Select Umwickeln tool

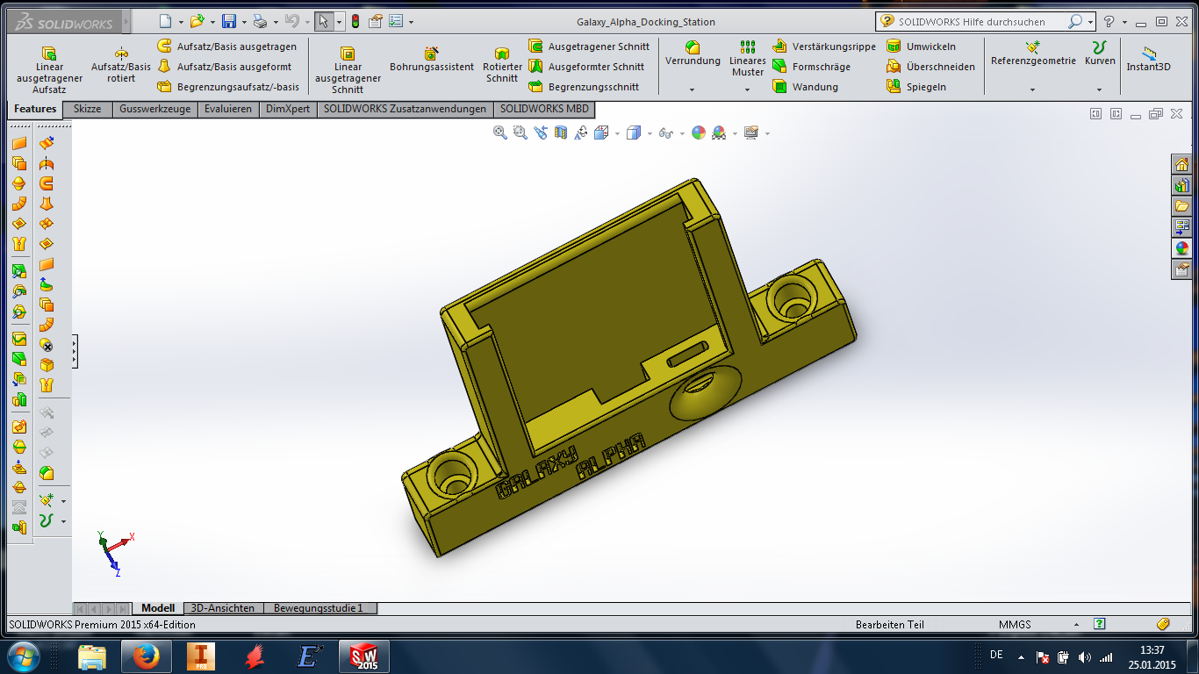pos(921,46)
